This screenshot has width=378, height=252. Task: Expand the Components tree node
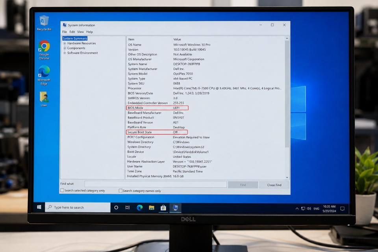[x=65, y=48]
